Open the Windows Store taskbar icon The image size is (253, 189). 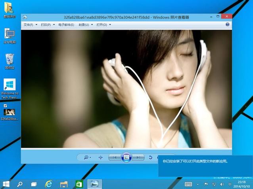point(79,184)
